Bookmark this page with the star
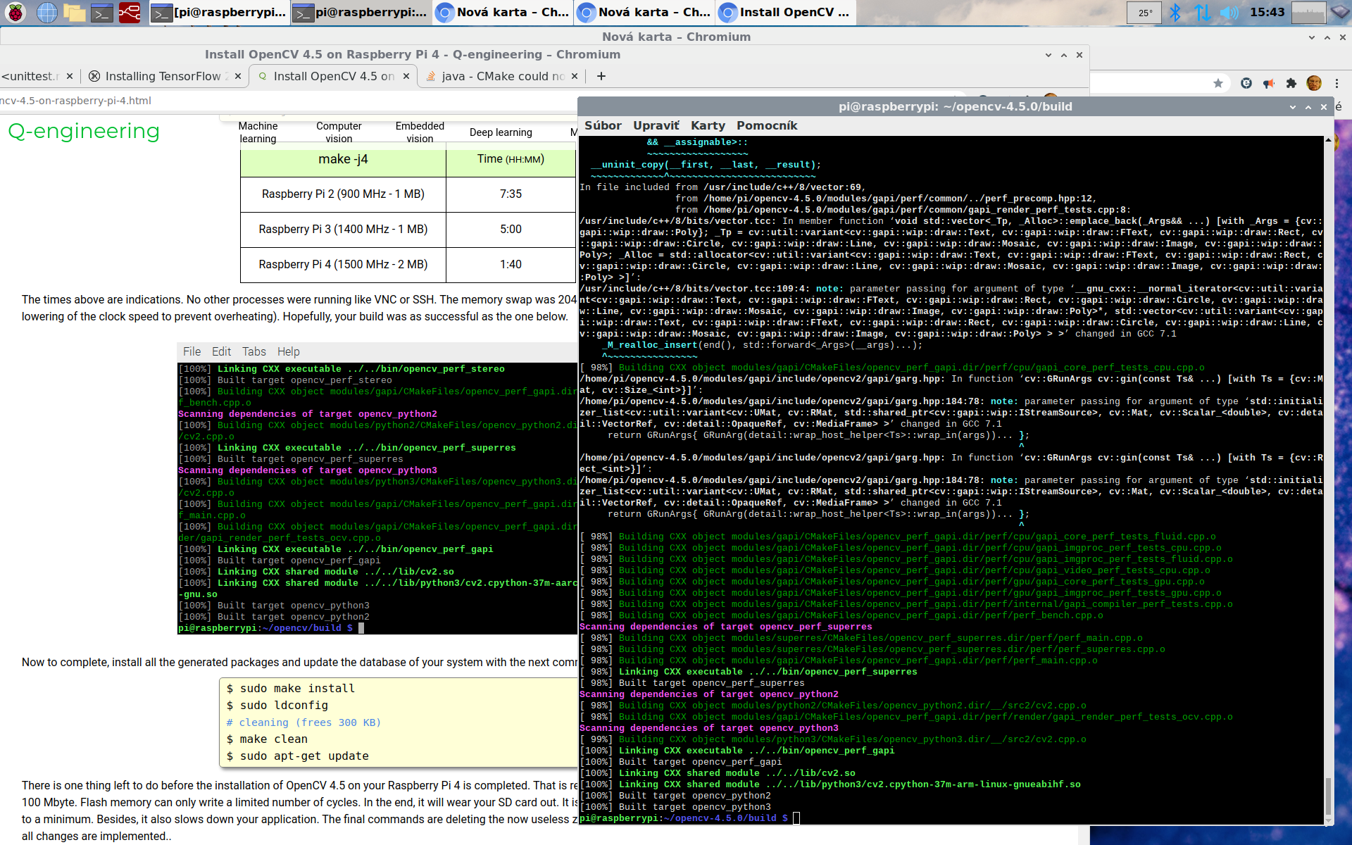Image resolution: width=1352 pixels, height=845 pixels. pos(1218,83)
